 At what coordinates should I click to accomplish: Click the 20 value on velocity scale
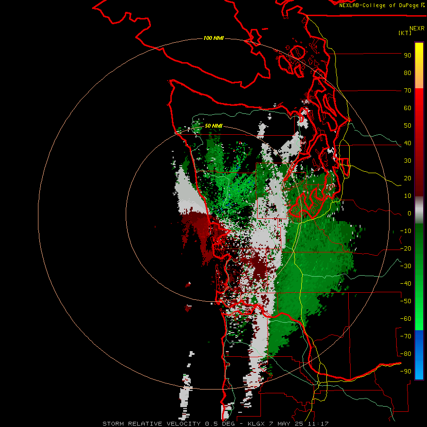pos(408,178)
